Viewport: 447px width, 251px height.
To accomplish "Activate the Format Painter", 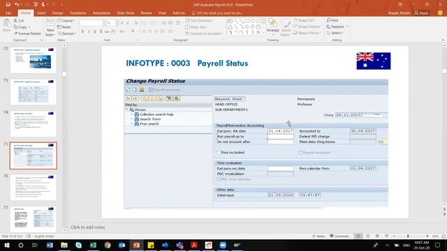I will click(27, 33).
